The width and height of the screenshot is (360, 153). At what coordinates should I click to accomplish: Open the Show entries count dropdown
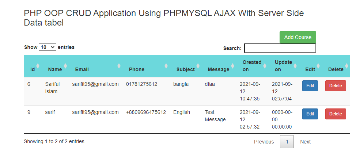pyautogui.click(x=48, y=47)
